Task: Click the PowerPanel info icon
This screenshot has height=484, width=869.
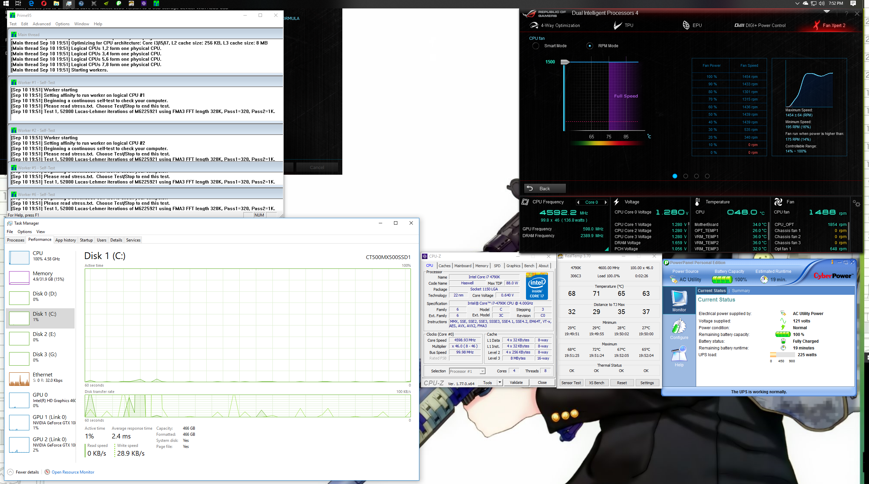Action: (832, 262)
